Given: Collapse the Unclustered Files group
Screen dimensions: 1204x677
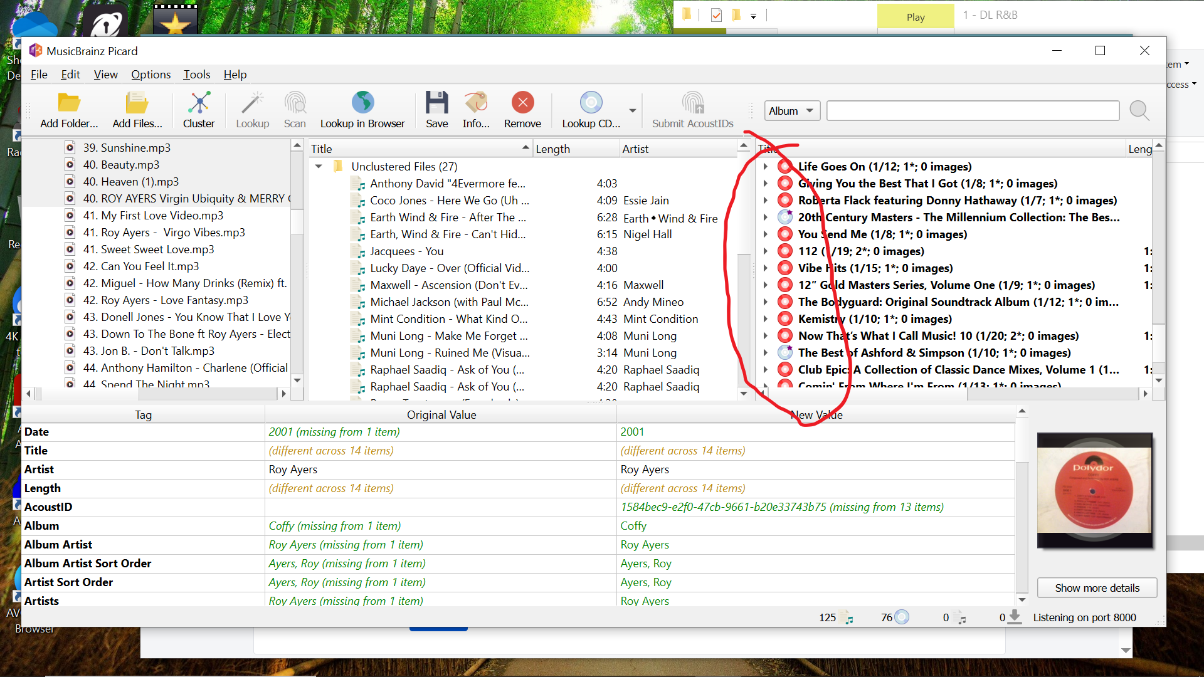Looking at the screenshot, I should point(319,167).
